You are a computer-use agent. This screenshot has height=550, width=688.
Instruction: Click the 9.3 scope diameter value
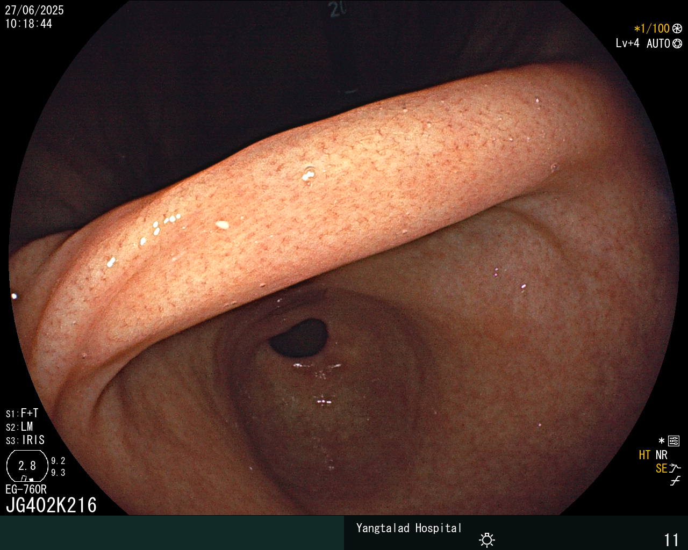coord(58,473)
